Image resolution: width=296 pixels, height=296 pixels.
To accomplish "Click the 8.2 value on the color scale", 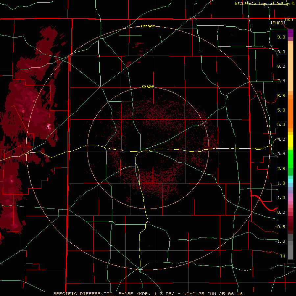I will click(281, 66).
